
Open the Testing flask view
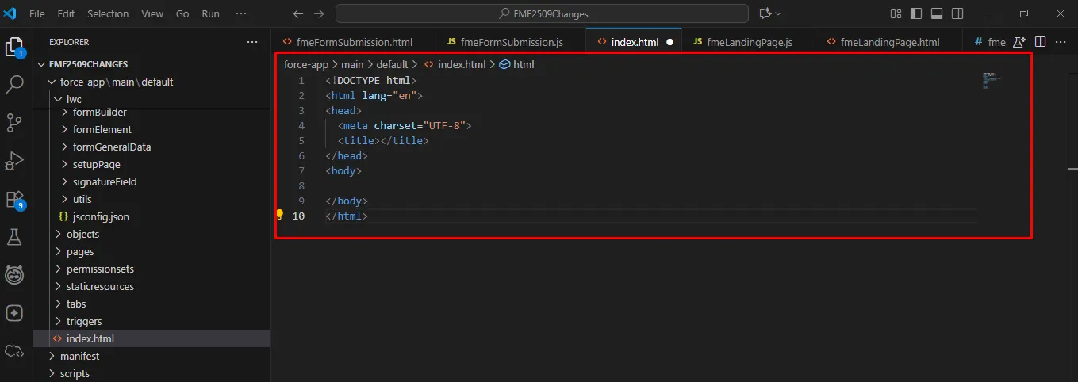tap(15, 237)
